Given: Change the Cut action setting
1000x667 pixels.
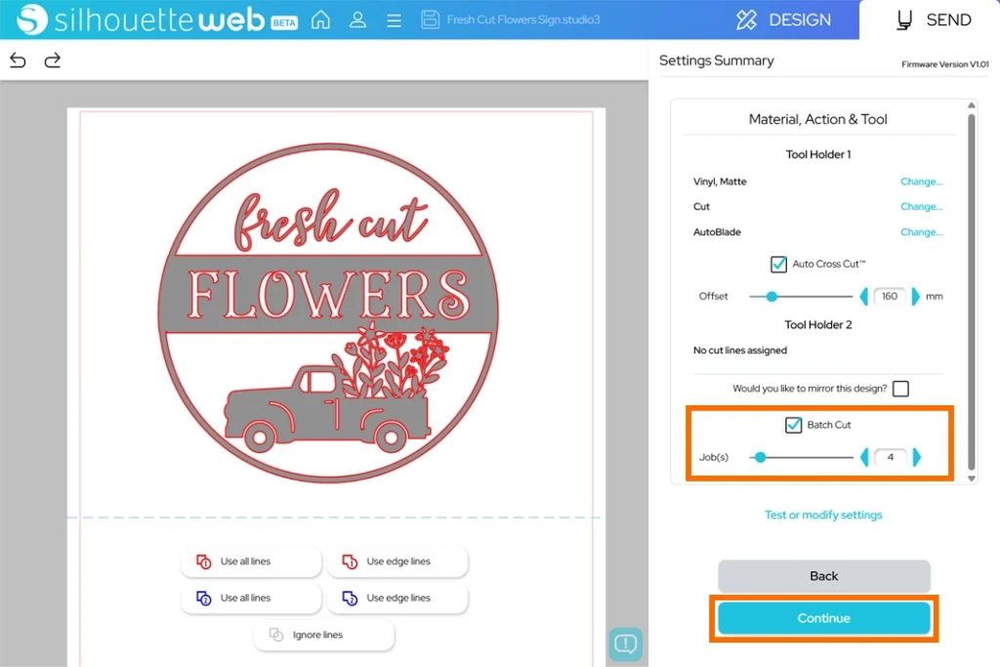Looking at the screenshot, I should tap(921, 207).
